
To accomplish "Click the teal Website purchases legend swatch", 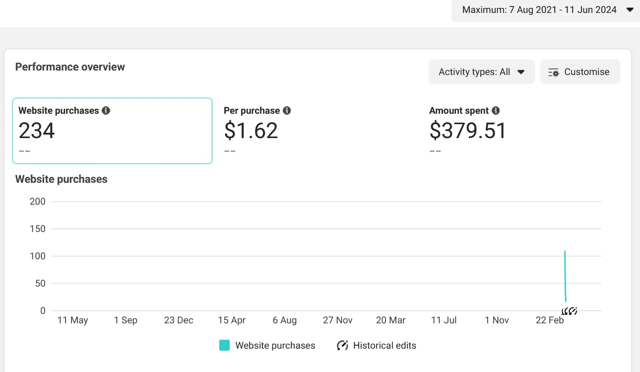I will [224, 346].
